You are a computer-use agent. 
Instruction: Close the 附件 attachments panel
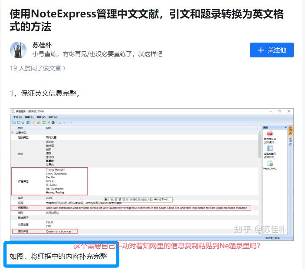tap(286, 127)
